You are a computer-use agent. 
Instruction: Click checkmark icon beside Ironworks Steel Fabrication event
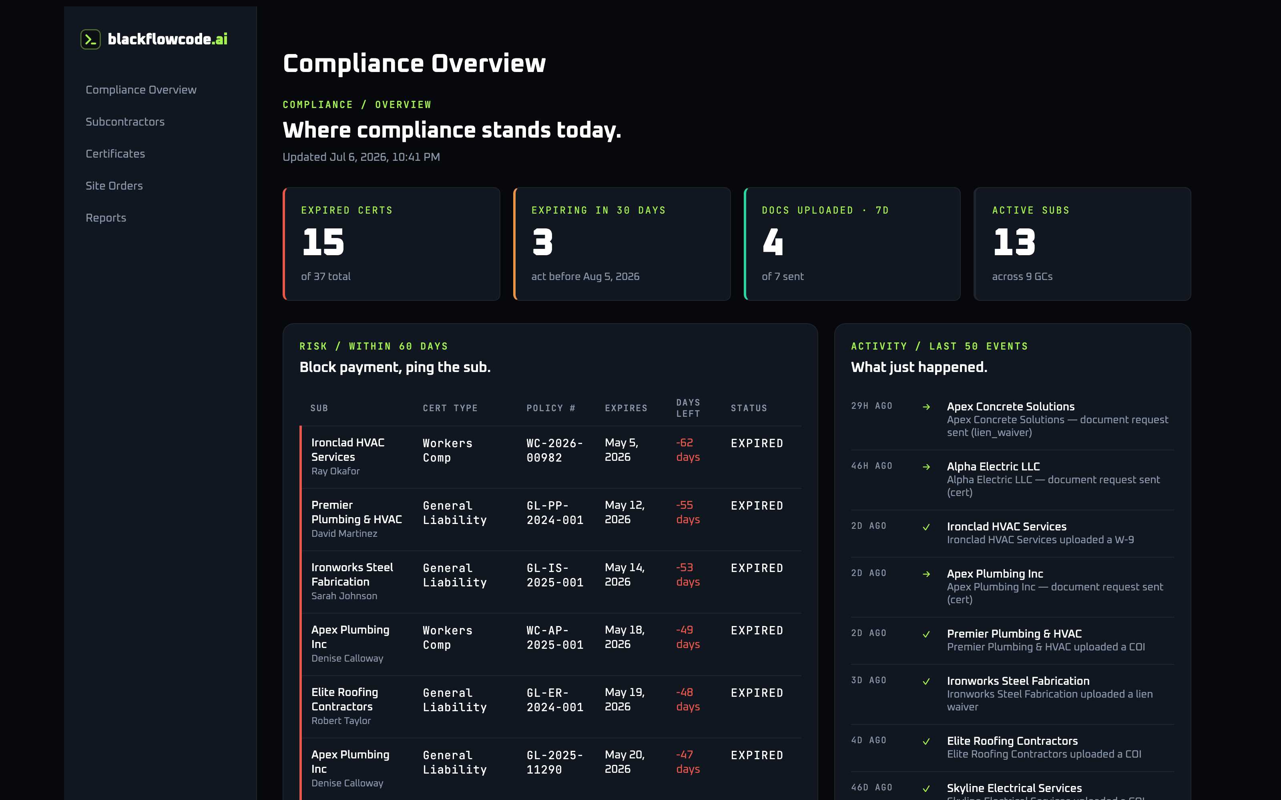coord(926,681)
